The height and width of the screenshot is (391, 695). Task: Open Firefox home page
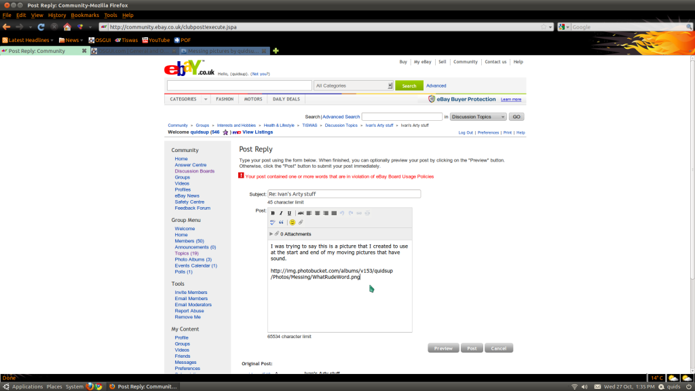(67, 27)
